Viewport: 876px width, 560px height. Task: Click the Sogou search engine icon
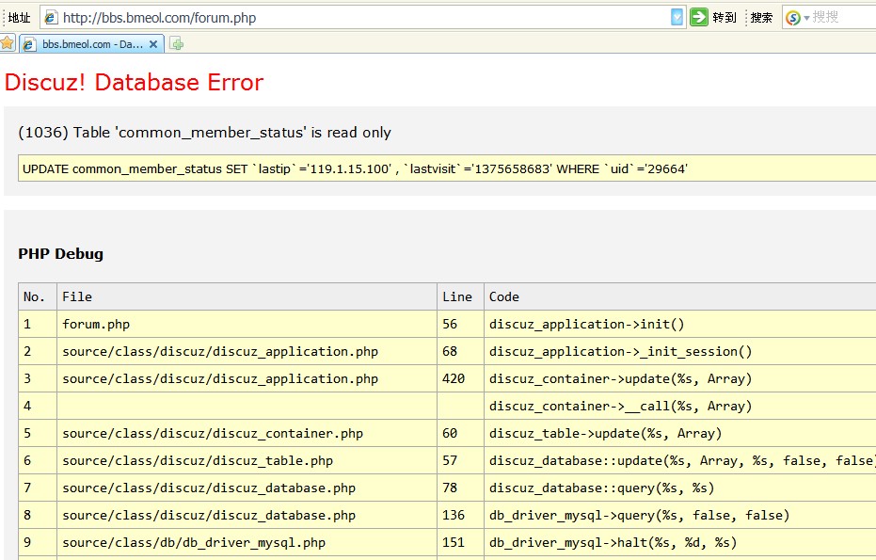[x=793, y=18]
